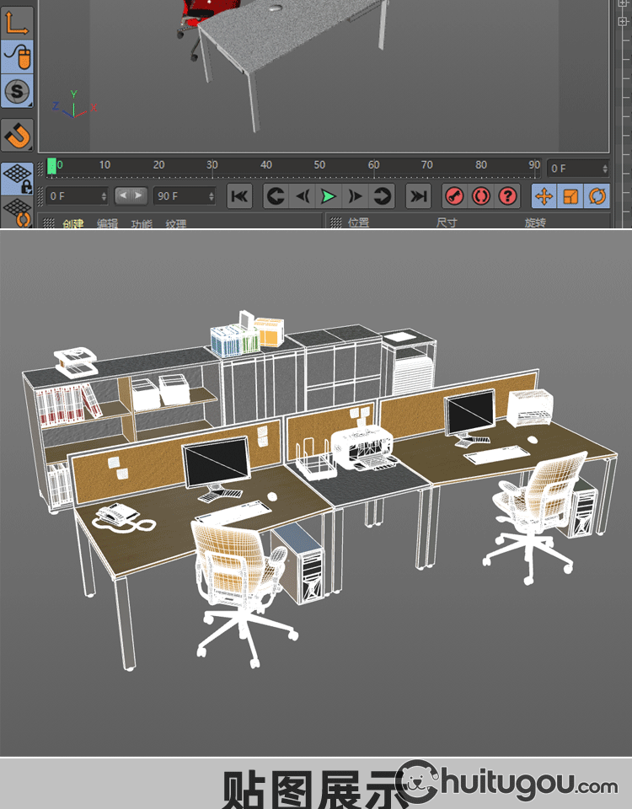Go to the next keyframe
Viewport: 632px width, 809px height.
(382, 196)
